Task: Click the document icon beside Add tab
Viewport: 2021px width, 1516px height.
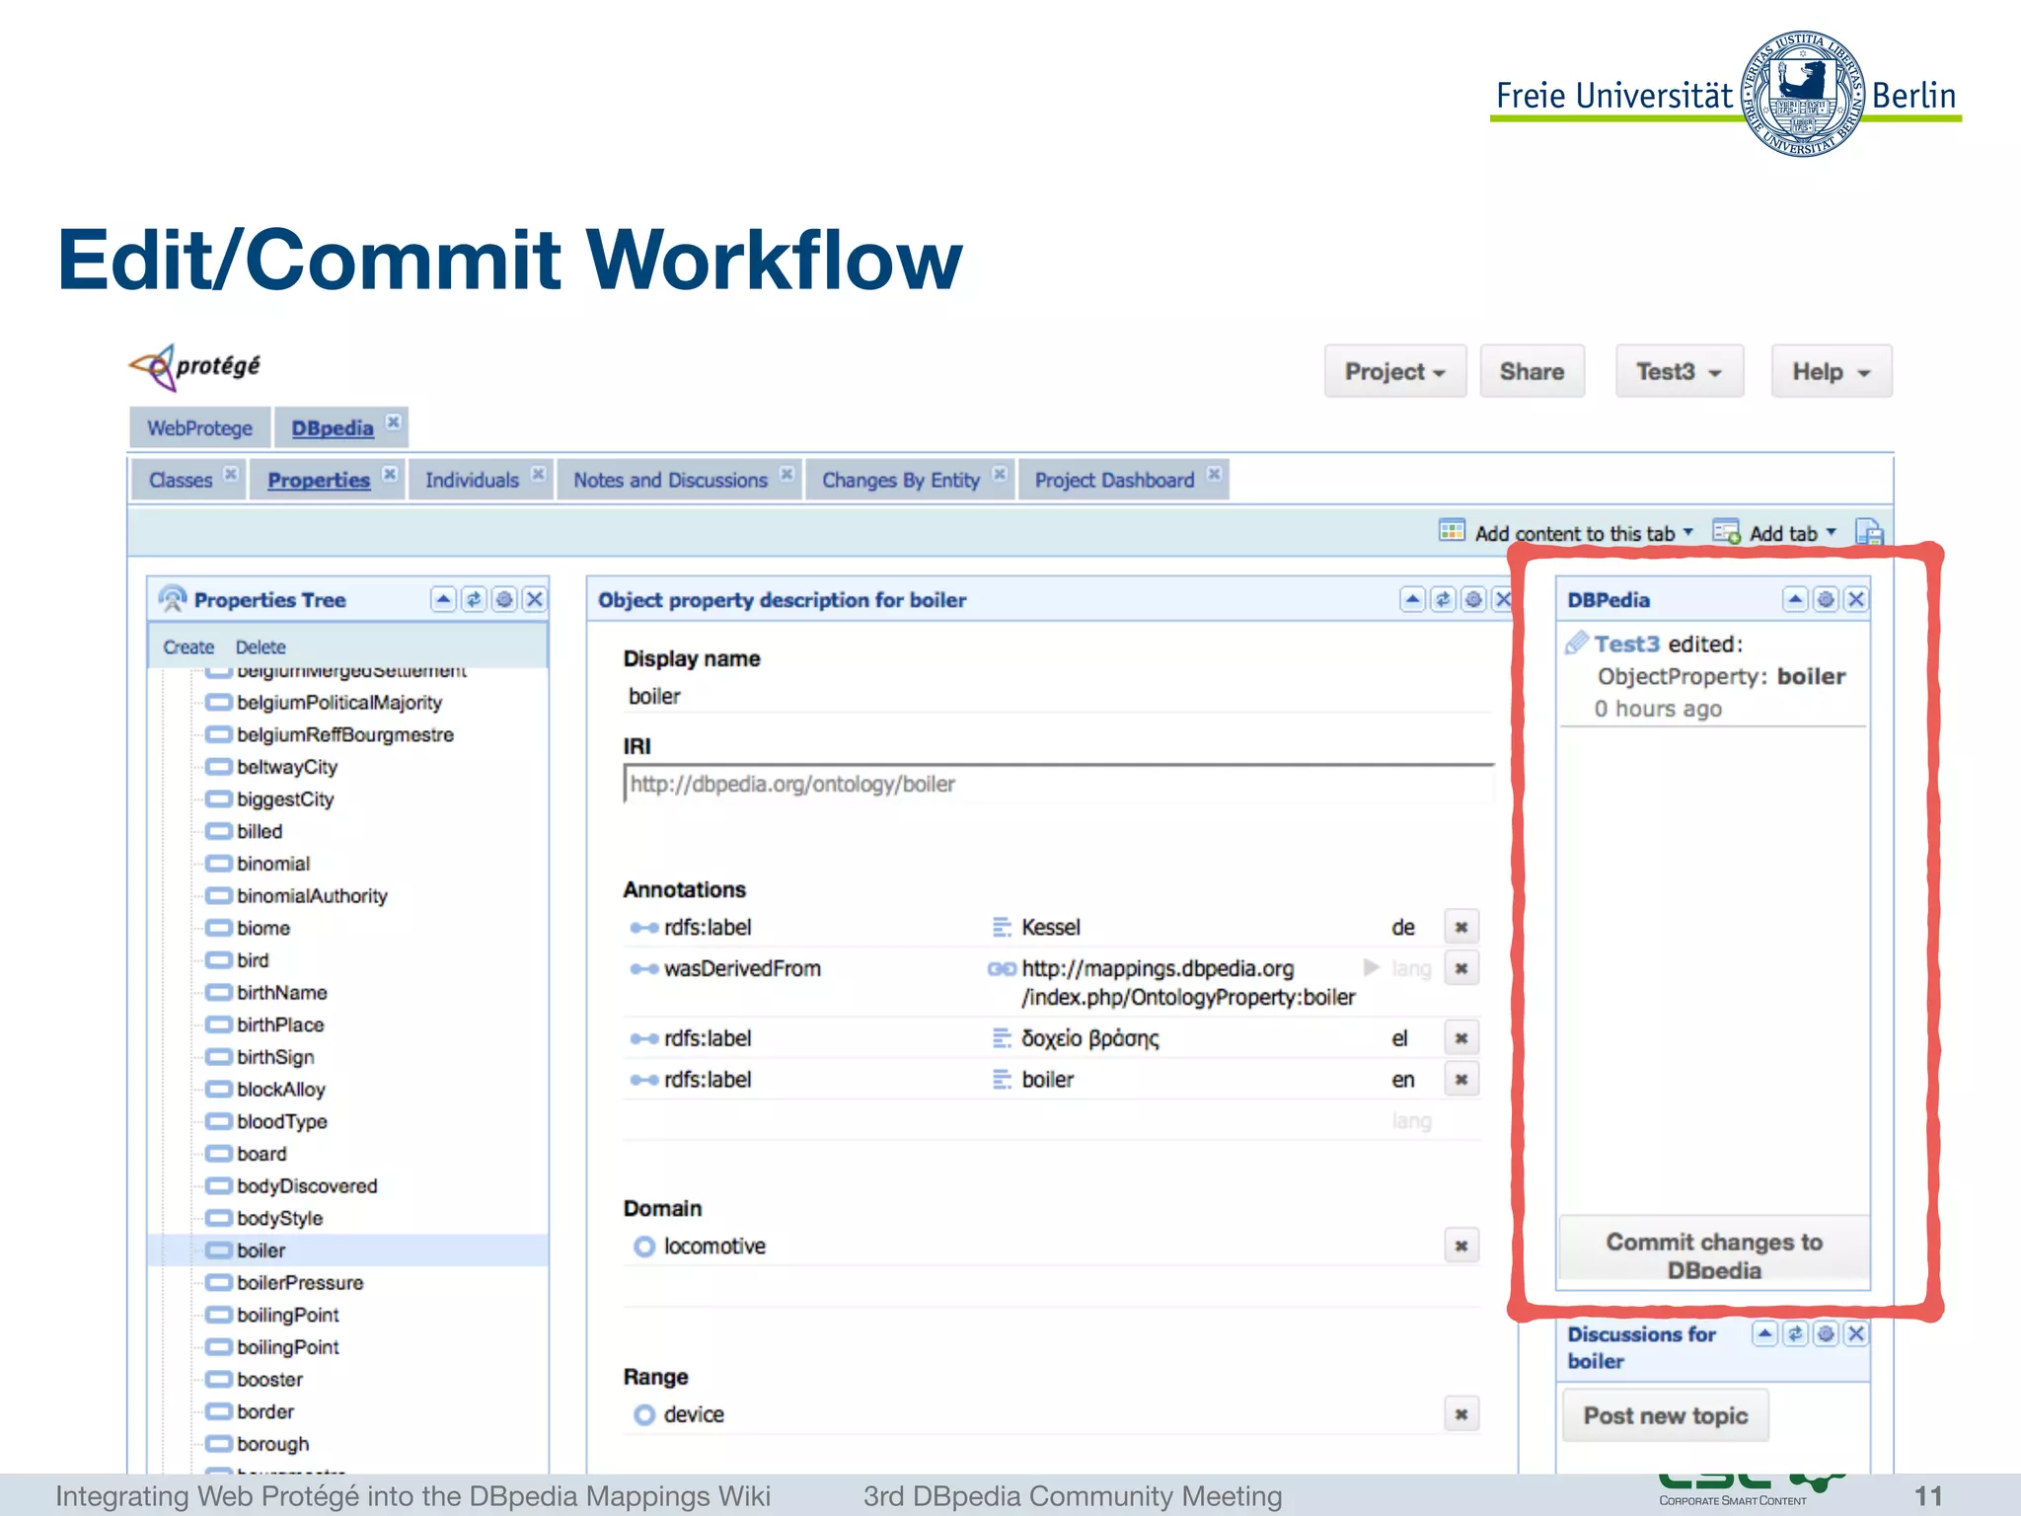Action: click(1869, 532)
